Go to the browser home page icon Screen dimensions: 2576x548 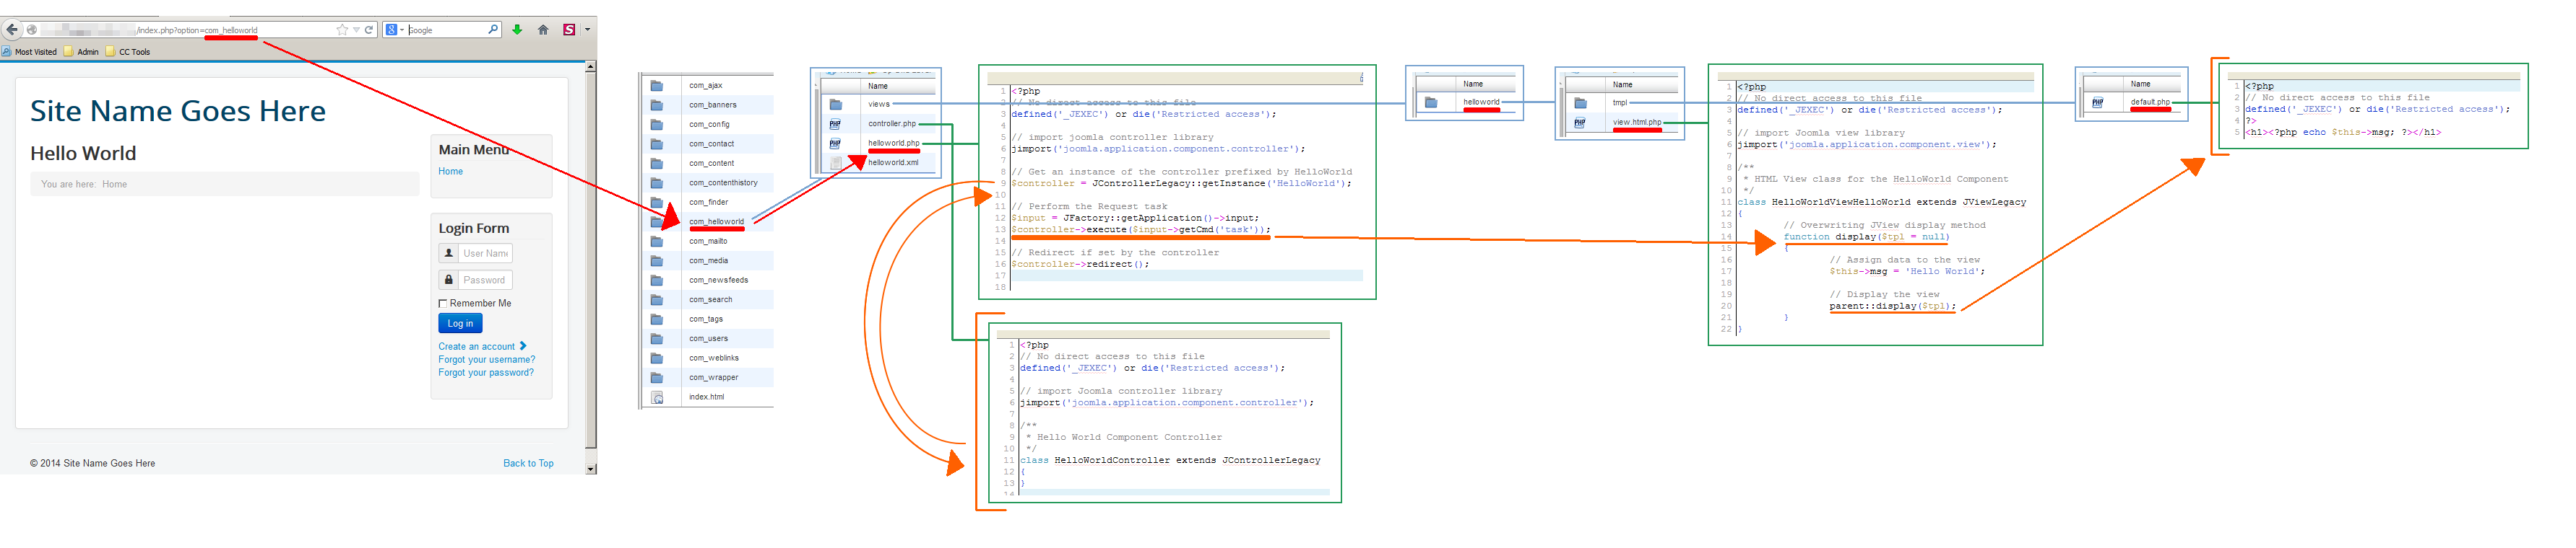click(x=543, y=30)
